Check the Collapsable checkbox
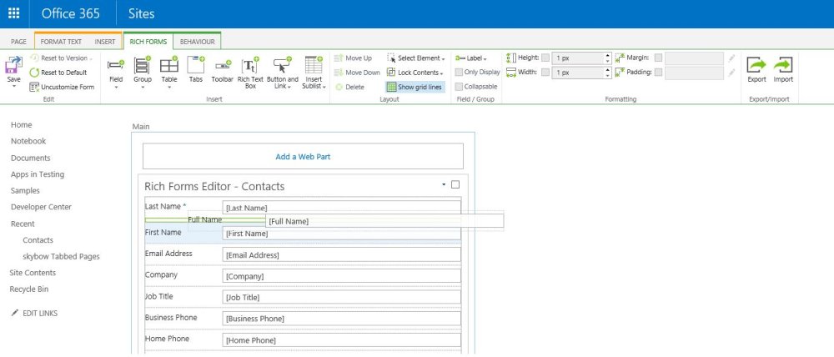The height and width of the screenshot is (357, 834). click(459, 87)
